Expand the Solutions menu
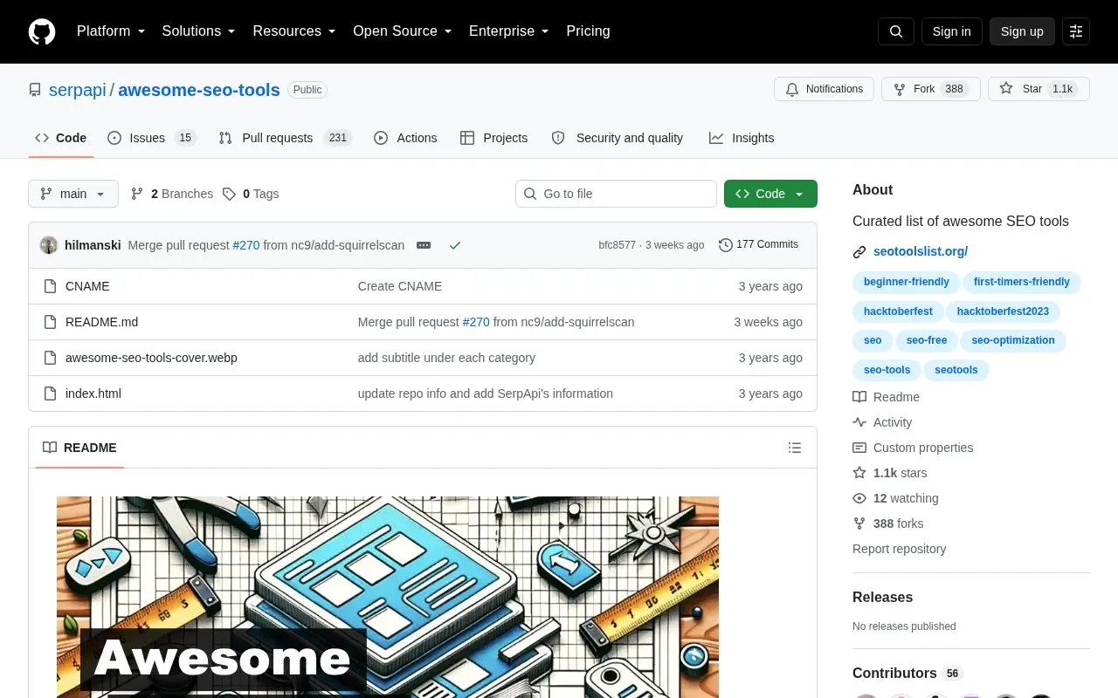Image resolution: width=1118 pixels, height=698 pixels. coord(199,31)
